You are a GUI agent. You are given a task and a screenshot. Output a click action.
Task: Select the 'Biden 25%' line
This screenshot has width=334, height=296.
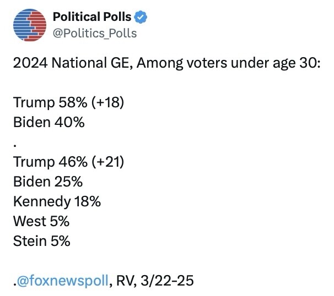pyautogui.click(x=48, y=182)
